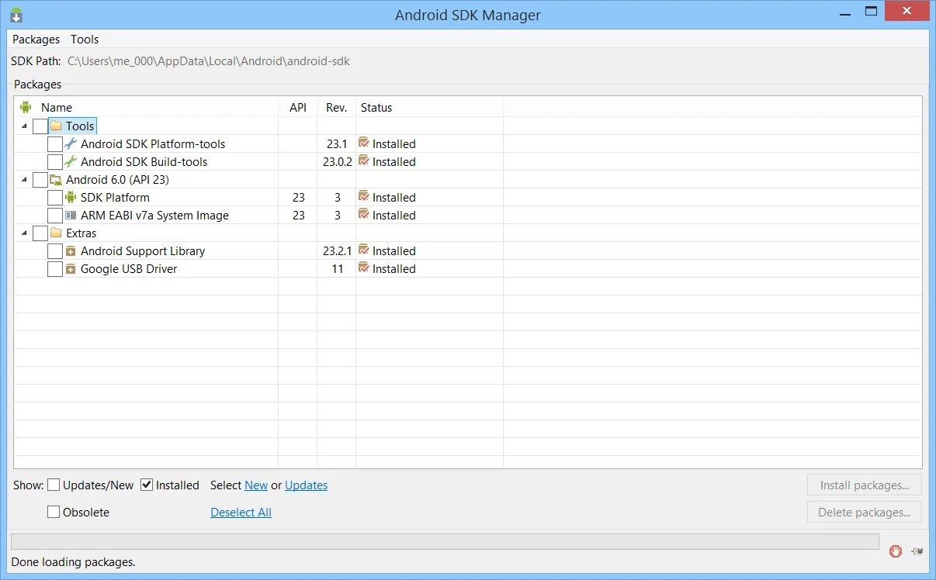This screenshot has width=936, height=580.
Task: Check the Android SDK Build-tools checkbox
Action: point(55,162)
